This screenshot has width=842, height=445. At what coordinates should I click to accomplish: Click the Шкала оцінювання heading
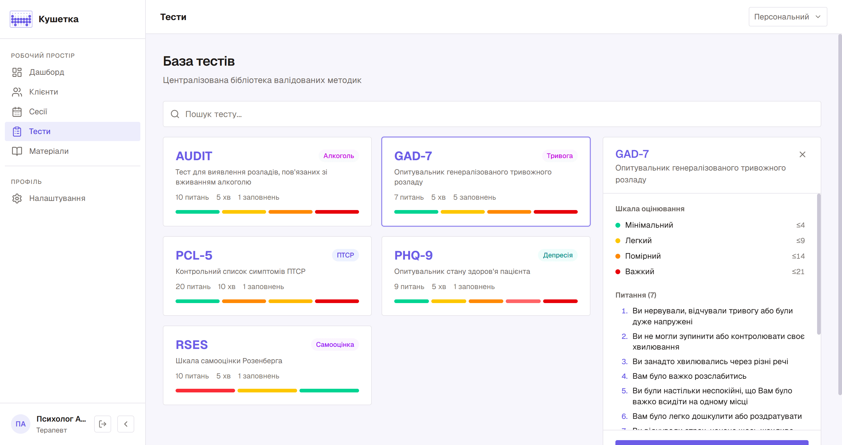click(x=650, y=209)
